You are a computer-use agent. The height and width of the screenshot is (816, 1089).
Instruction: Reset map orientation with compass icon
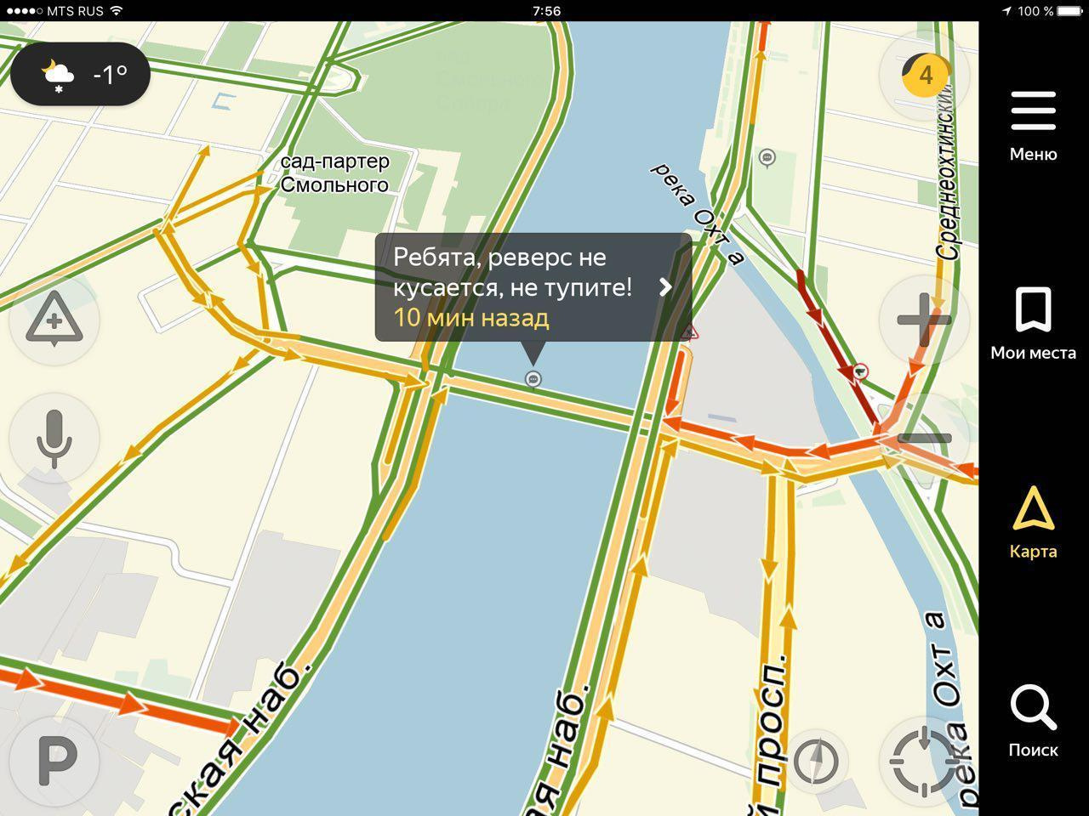[815, 762]
